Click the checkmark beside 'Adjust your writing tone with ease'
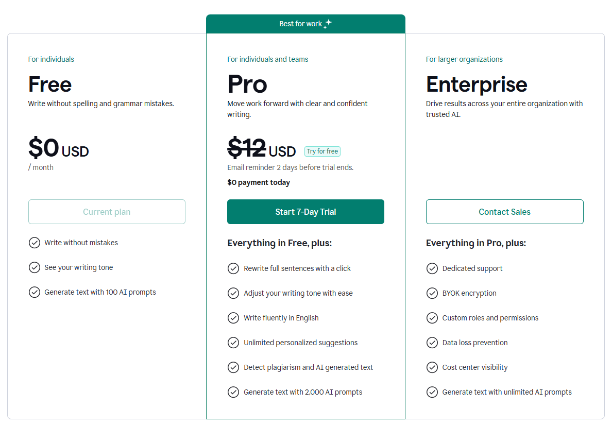612x425 pixels. [x=233, y=293]
